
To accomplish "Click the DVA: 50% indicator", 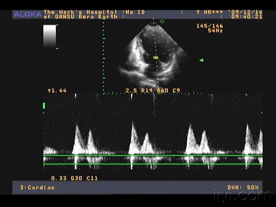I will point(243,187).
